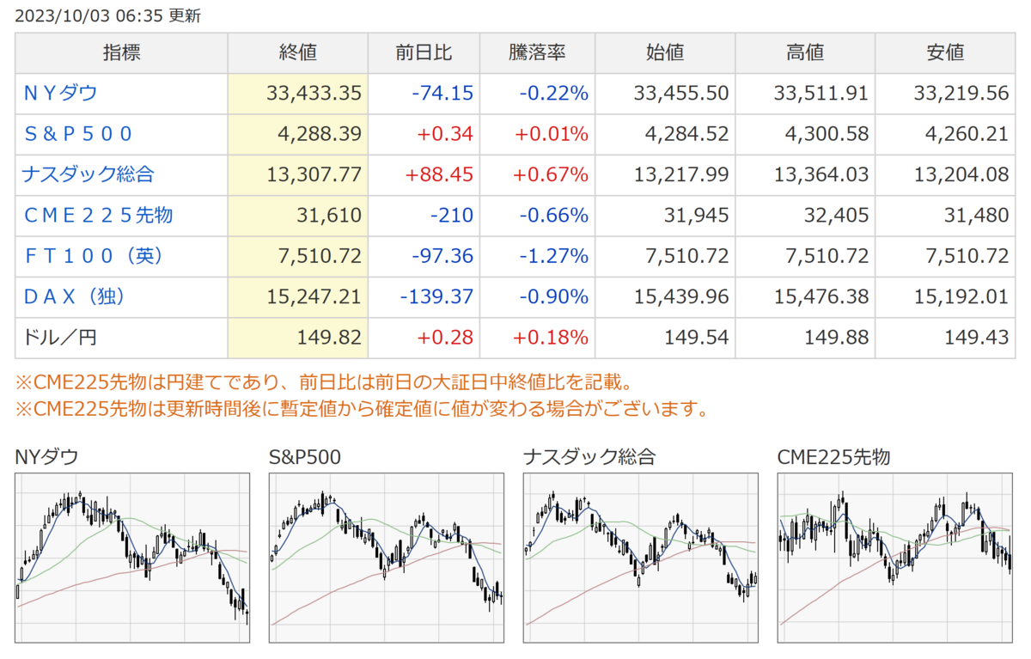Click the 高値 column header
The width and height of the screenshot is (1031, 659).
[805, 53]
